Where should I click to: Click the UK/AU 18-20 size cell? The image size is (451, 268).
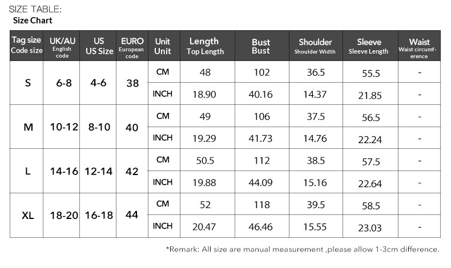[63, 216]
